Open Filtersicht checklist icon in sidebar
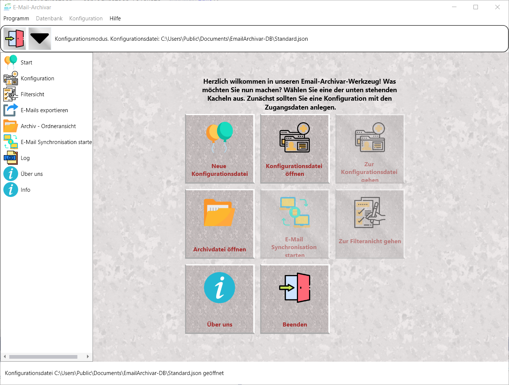The image size is (509, 385). [11, 94]
